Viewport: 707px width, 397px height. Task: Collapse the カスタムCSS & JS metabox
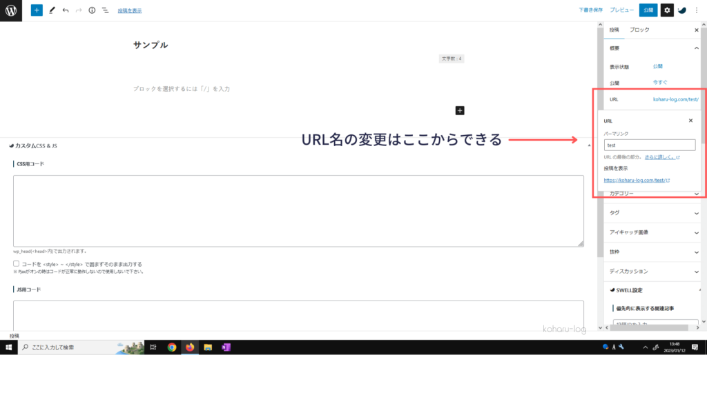coord(589,145)
